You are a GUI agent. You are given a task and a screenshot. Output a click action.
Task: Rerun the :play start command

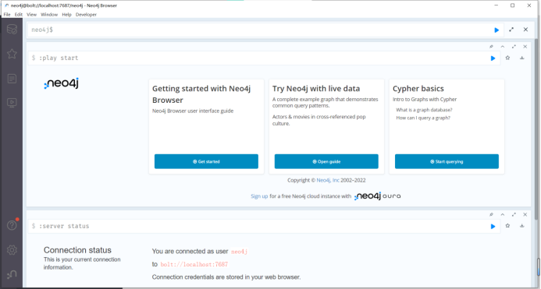(x=493, y=58)
